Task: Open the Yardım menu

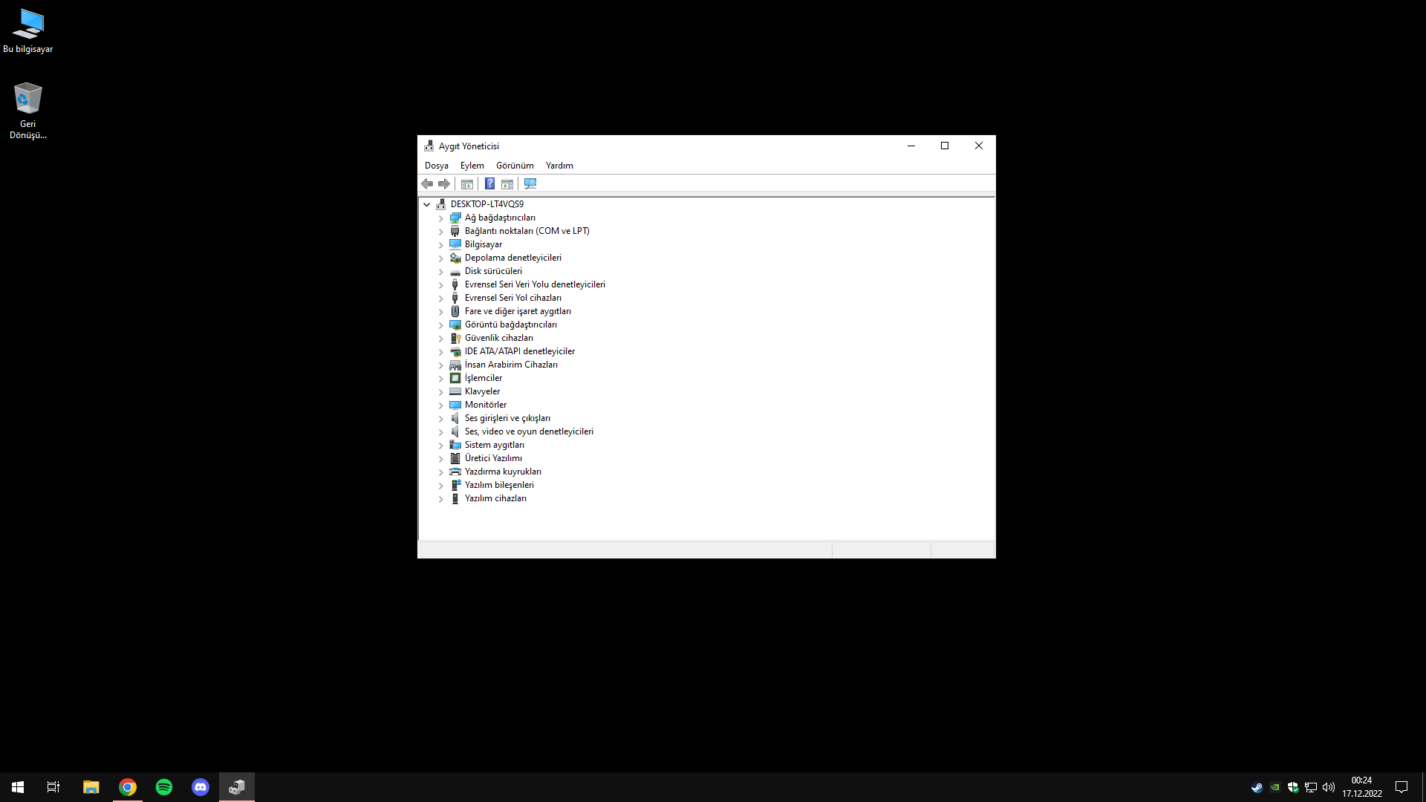Action: tap(559, 166)
